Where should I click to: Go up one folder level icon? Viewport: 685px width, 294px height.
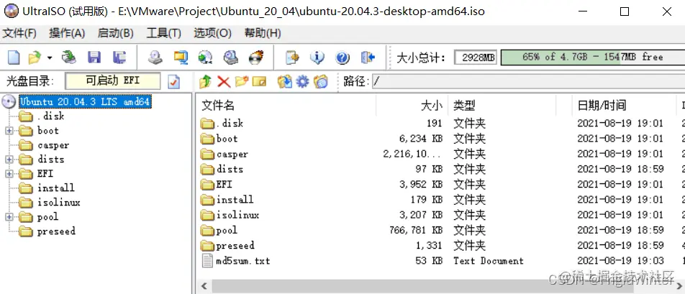click(x=205, y=81)
